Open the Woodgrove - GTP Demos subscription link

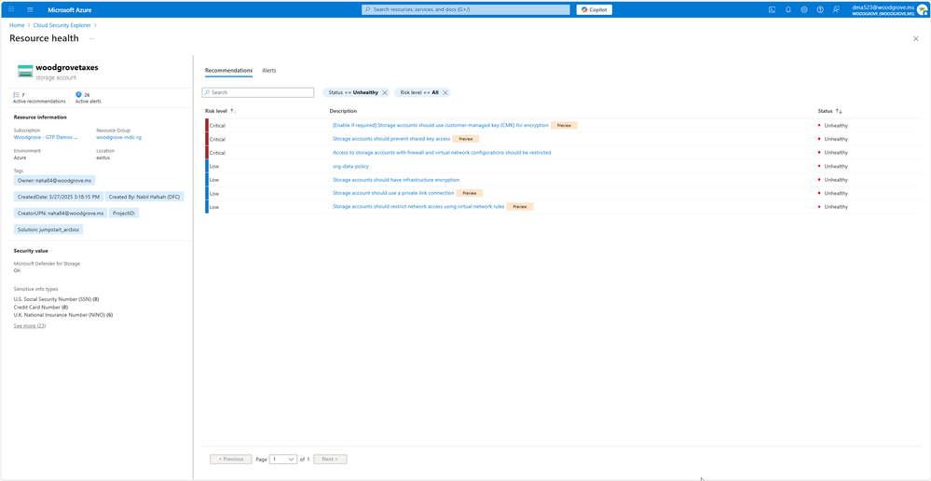(46, 137)
